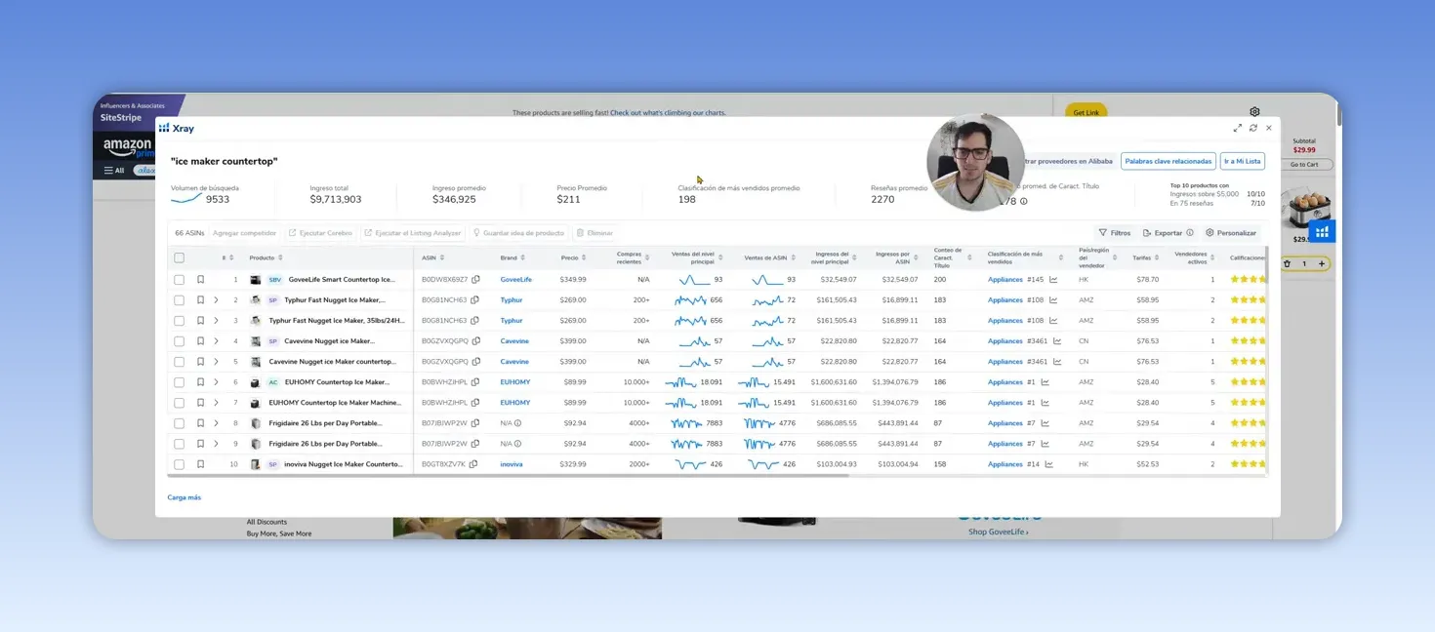Expand Xray window to fullscreen
The image size is (1435, 632).
pyautogui.click(x=1238, y=128)
